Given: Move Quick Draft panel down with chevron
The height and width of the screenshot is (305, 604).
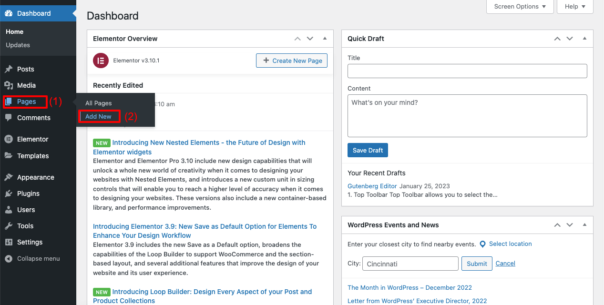Looking at the screenshot, I should click(570, 39).
